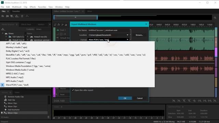This screenshot has height=123, width=219.
Task: Switch to the Video tab
Action: (x=17, y=93)
